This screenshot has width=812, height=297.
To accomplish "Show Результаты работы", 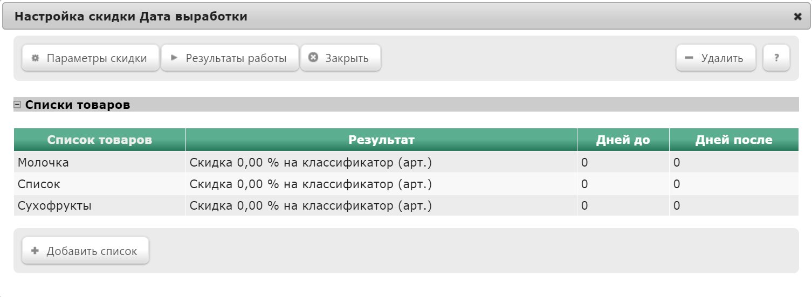I will [x=230, y=58].
